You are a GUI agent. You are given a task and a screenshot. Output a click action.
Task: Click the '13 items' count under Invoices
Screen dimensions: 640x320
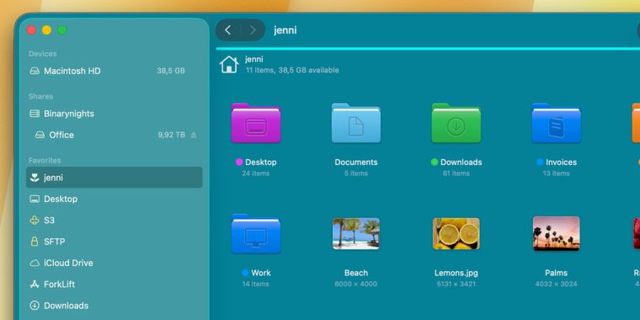coord(557,173)
